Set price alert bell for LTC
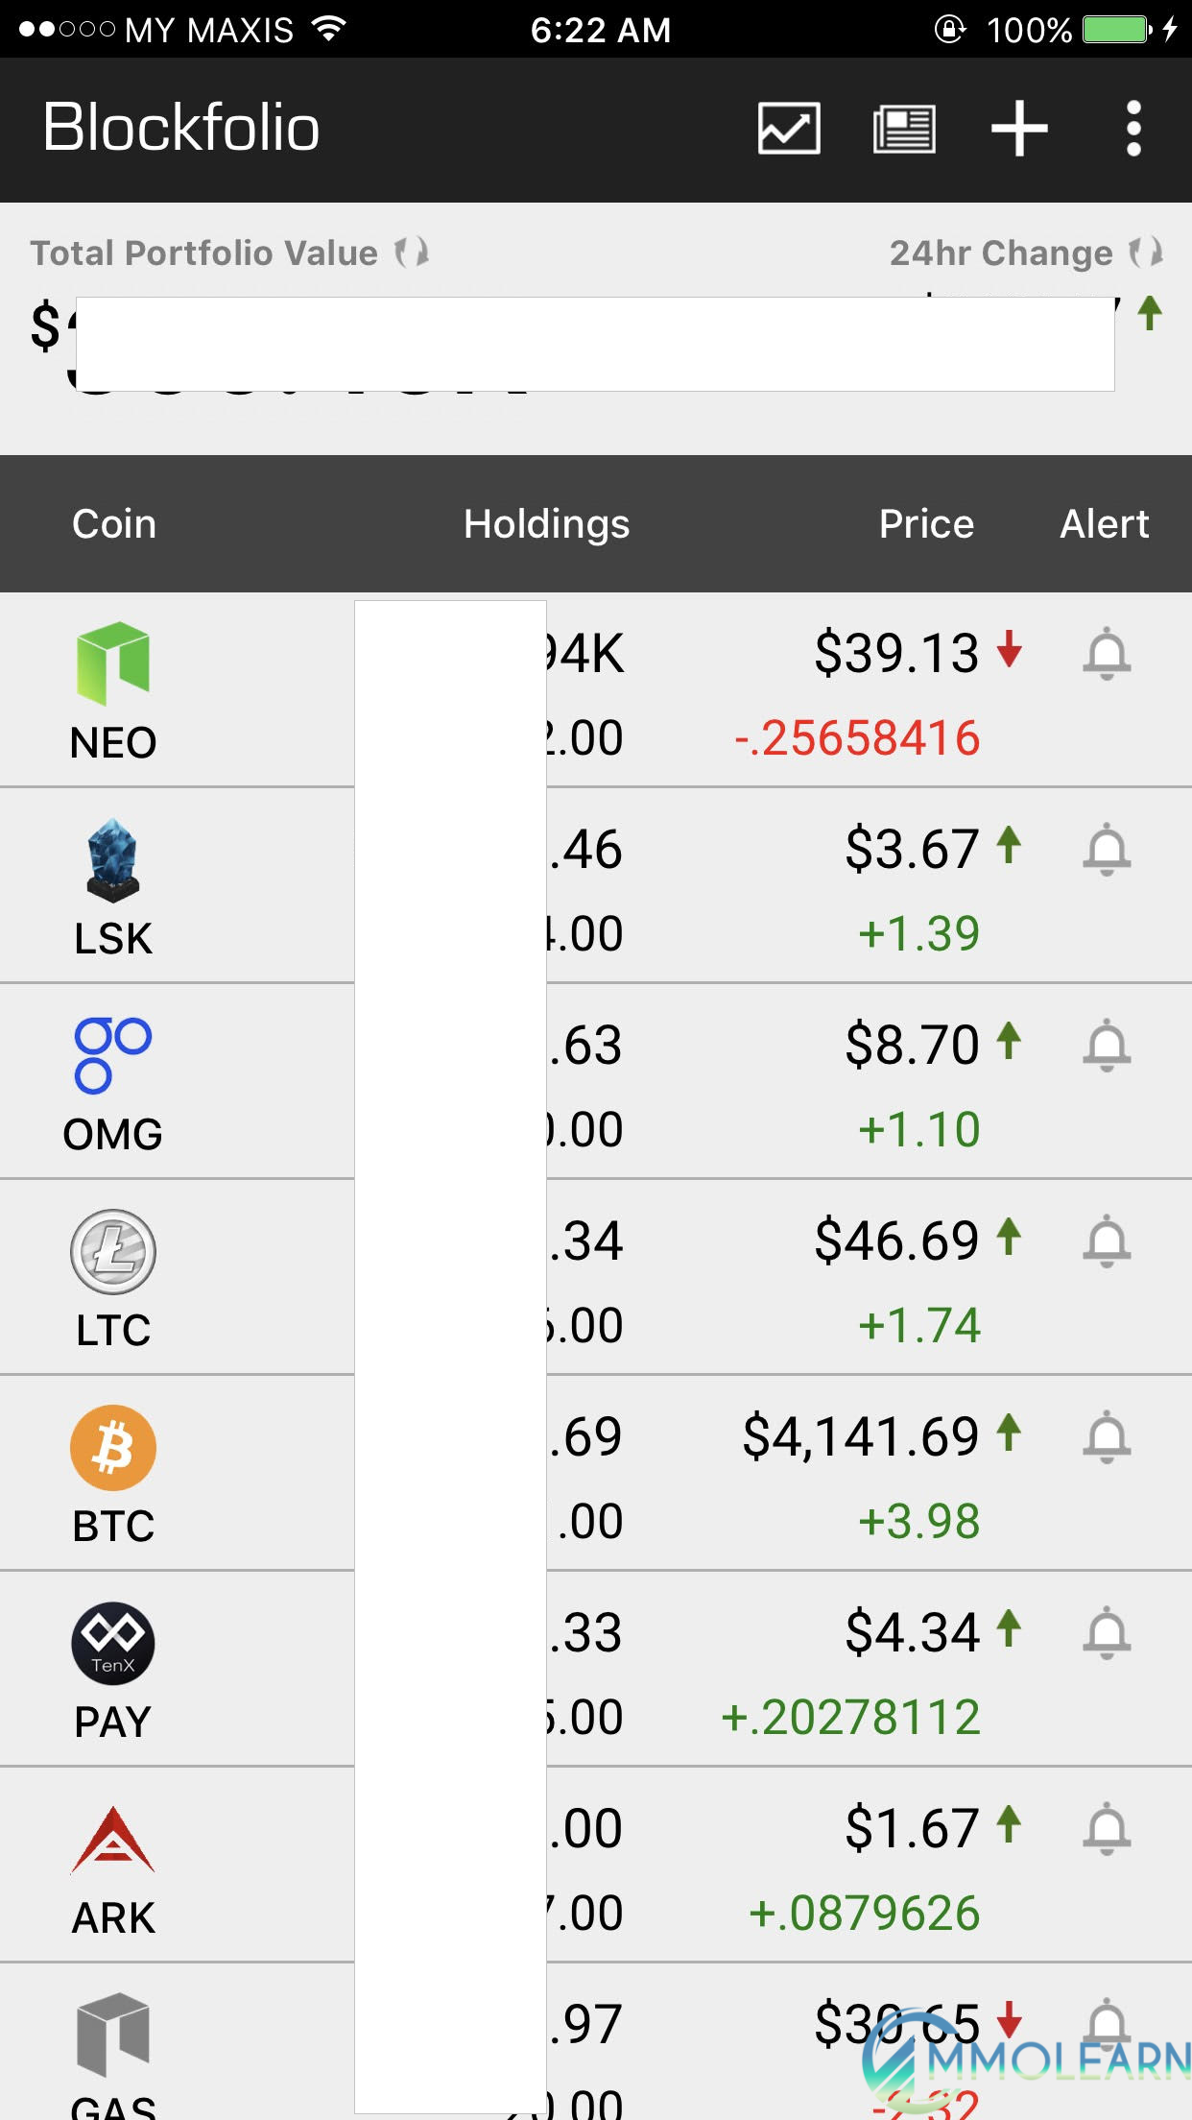 tap(1107, 1241)
